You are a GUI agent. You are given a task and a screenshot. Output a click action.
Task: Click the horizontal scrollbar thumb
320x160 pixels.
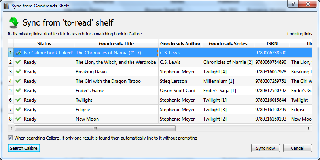95,128
